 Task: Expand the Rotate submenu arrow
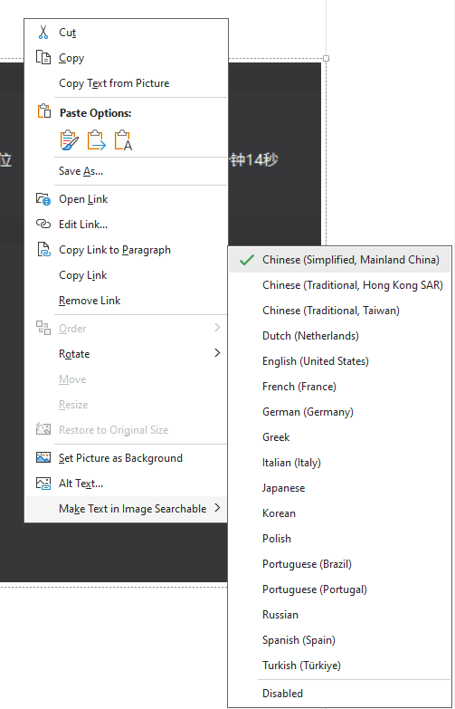[217, 353]
